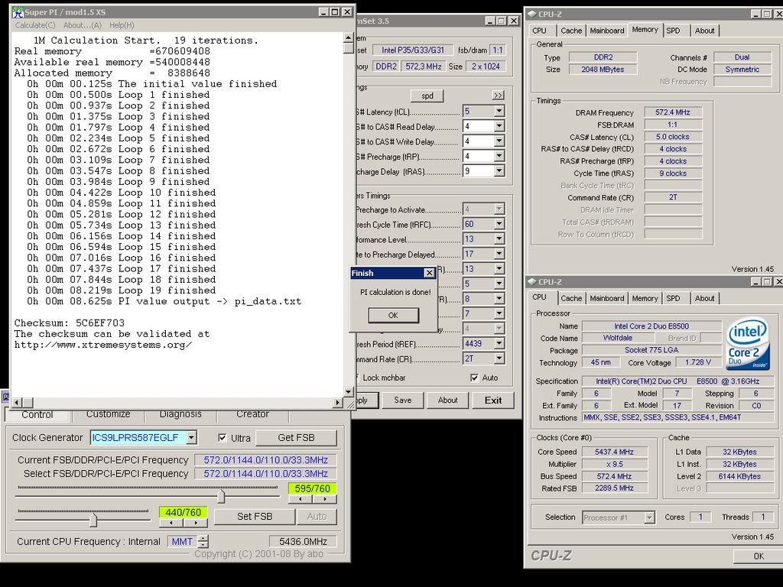This screenshot has width=783, height=587.
Task: Click the About button in MemSet
Action: point(447,400)
